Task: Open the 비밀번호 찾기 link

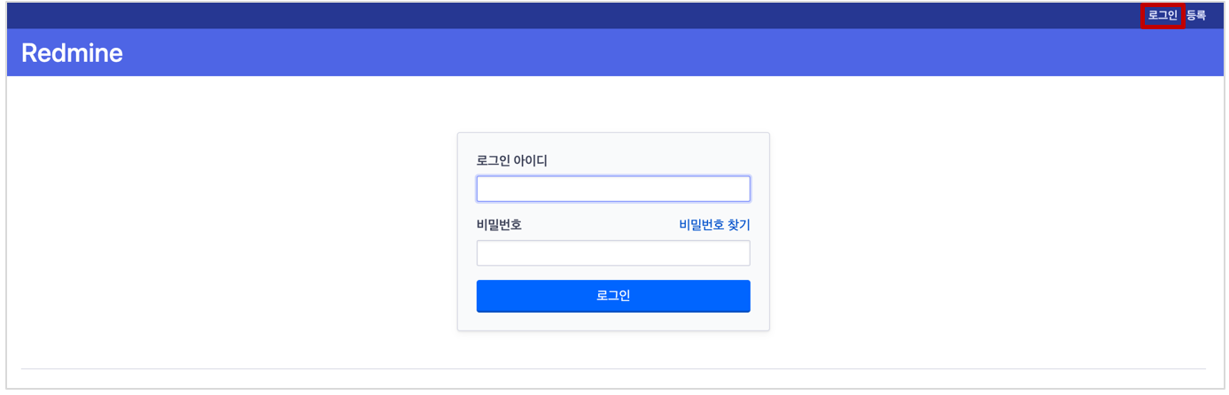Action: [714, 225]
